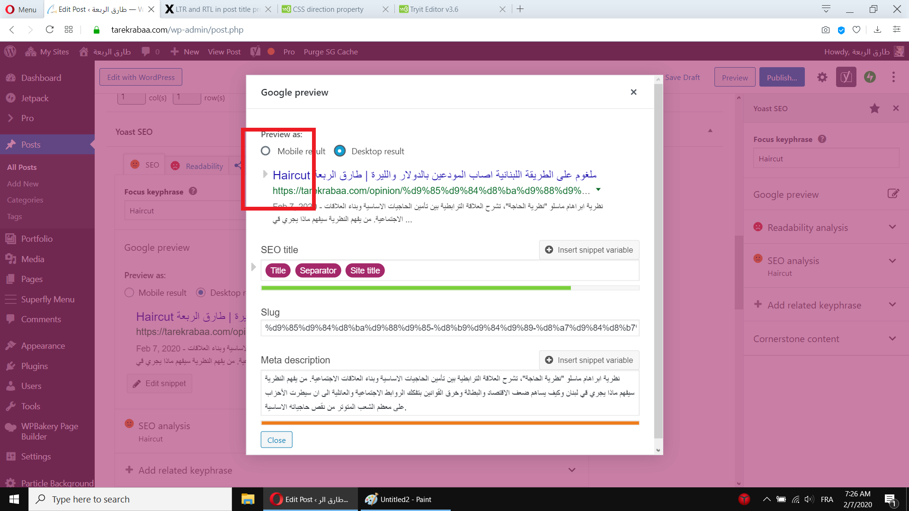Open File Explorer from the taskbar
Viewport: 909px width, 511px height.
pyautogui.click(x=248, y=499)
